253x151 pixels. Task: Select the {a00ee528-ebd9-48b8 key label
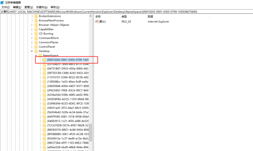point(68,147)
